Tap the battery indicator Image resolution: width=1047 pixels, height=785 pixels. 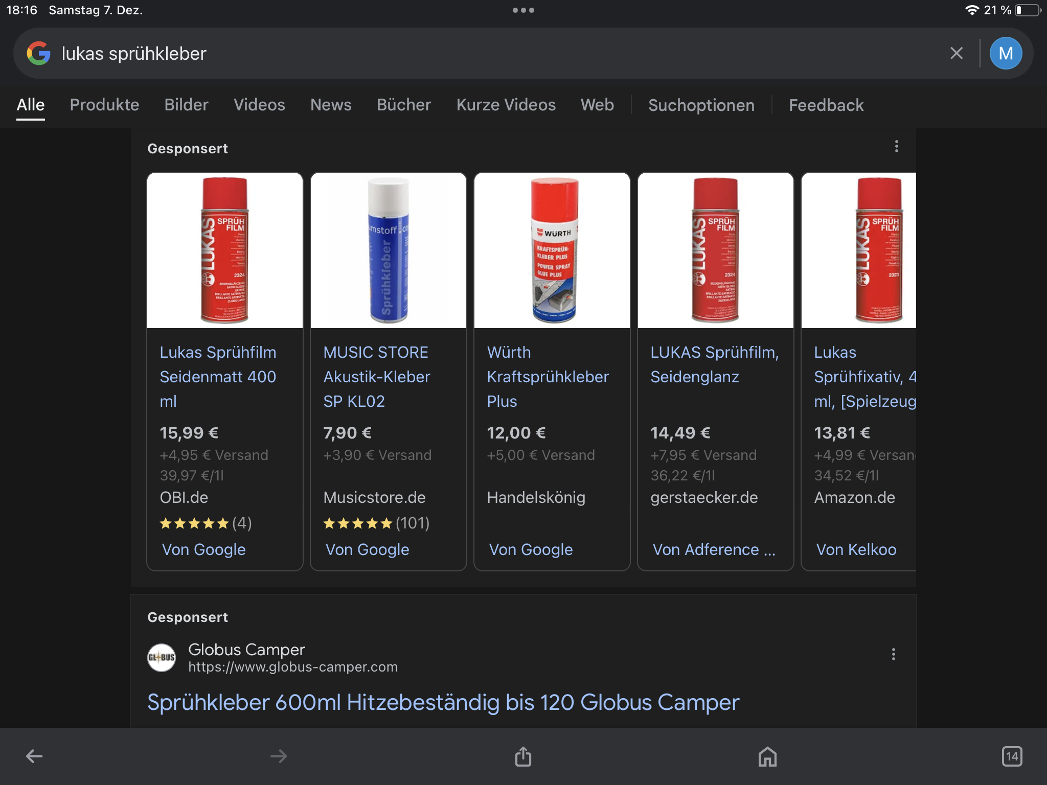coord(1028,10)
